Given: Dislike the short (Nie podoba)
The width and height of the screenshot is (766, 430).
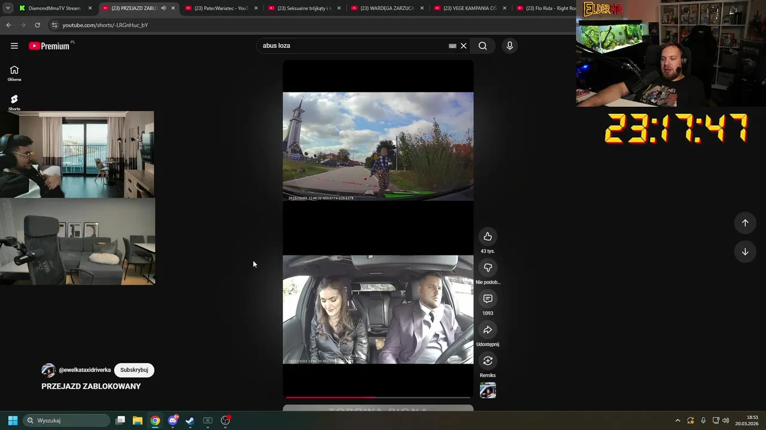Looking at the screenshot, I should (488, 268).
